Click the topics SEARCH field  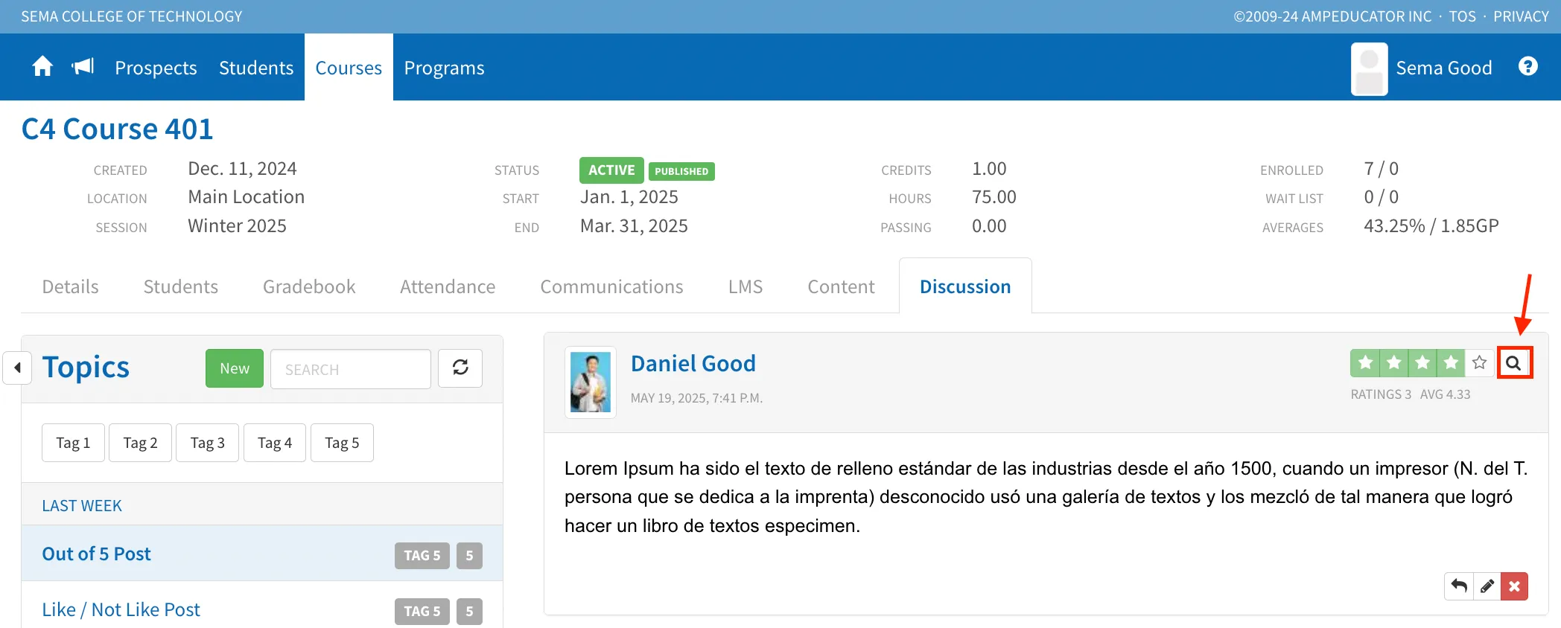click(x=351, y=369)
